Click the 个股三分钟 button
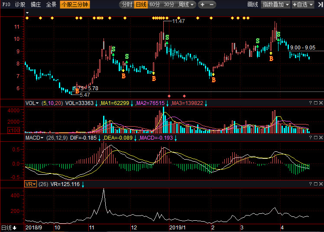324x232 pixels. coord(75,4)
